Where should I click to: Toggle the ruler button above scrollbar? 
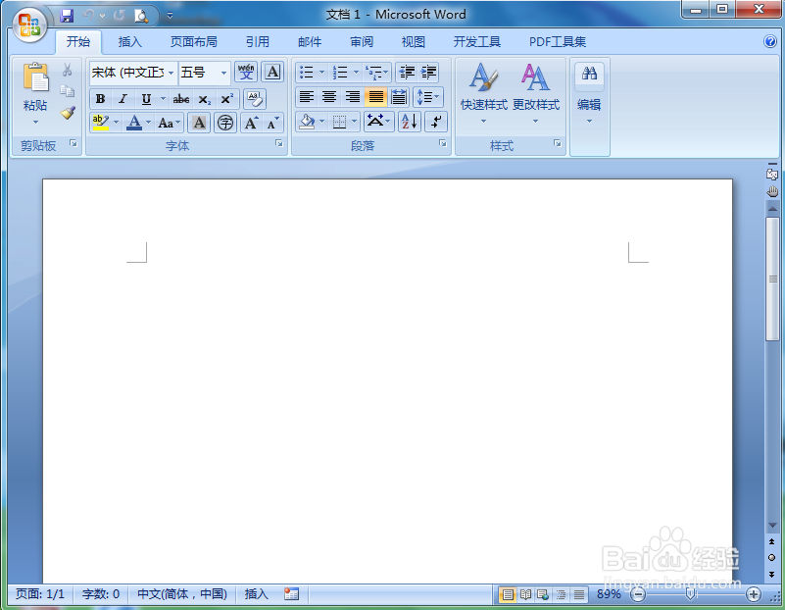(772, 173)
